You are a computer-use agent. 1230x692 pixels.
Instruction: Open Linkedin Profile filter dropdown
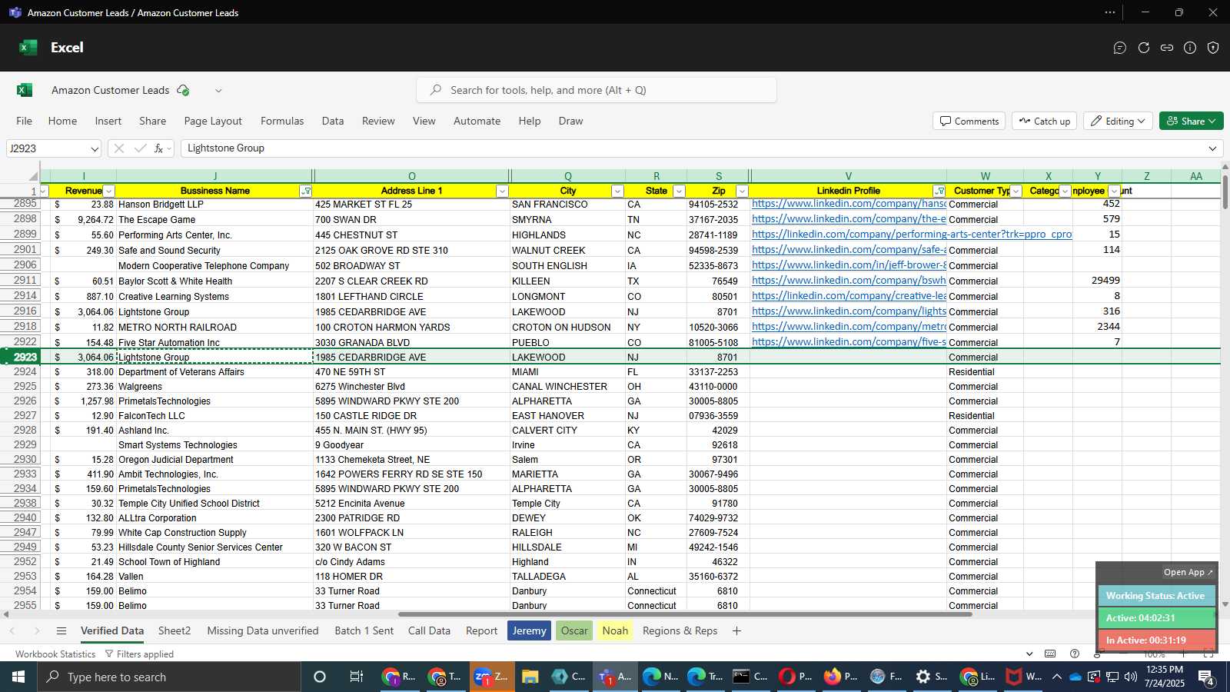(x=939, y=191)
